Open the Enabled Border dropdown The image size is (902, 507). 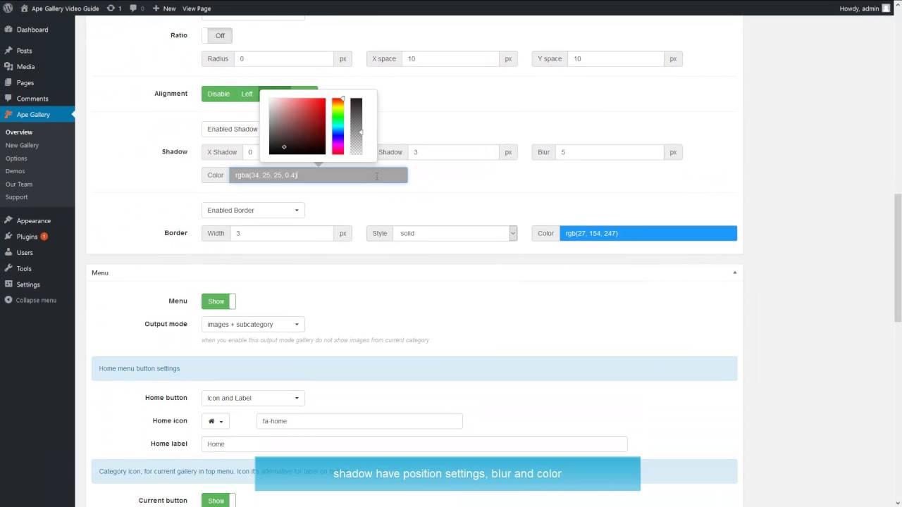(253, 211)
